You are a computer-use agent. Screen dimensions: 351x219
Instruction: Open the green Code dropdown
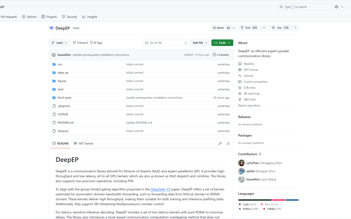click(222, 43)
